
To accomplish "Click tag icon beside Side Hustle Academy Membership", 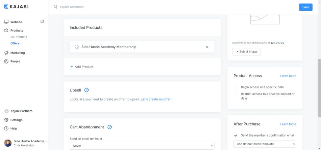I will click(77, 47).
